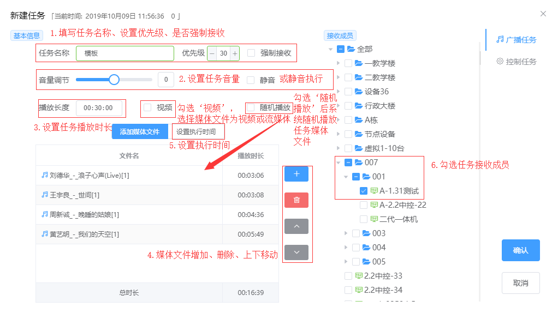Switch to the 控制任务 tab
Image resolution: width=552 pixels, height=325 pixels.
[x=516, y=62]
